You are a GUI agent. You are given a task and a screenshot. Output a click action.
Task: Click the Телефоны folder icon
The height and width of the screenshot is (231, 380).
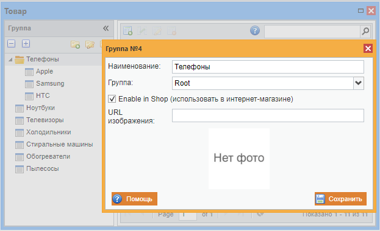click(x=20, y=60)
